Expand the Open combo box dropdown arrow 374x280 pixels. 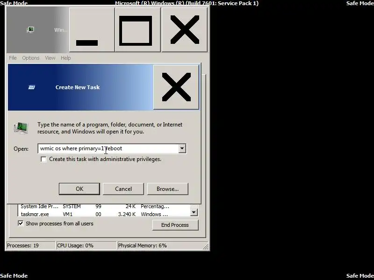(182, 148)
